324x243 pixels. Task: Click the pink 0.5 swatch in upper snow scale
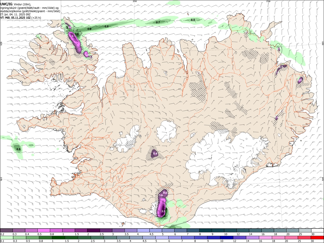tap(44, 231)
